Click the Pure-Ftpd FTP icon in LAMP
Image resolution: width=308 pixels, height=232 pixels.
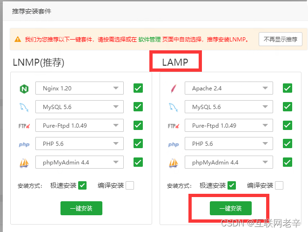174,126
